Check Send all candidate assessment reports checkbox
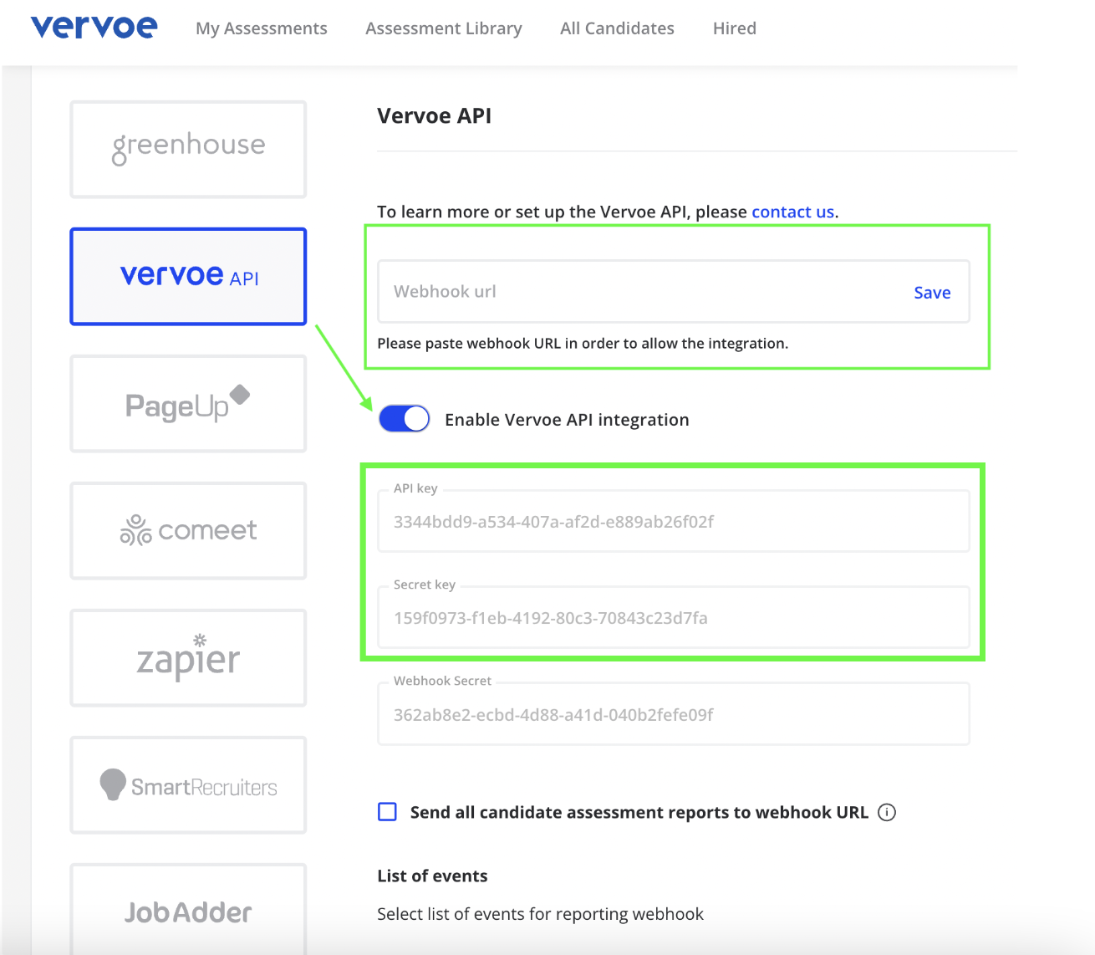 [x=387, y=812]
